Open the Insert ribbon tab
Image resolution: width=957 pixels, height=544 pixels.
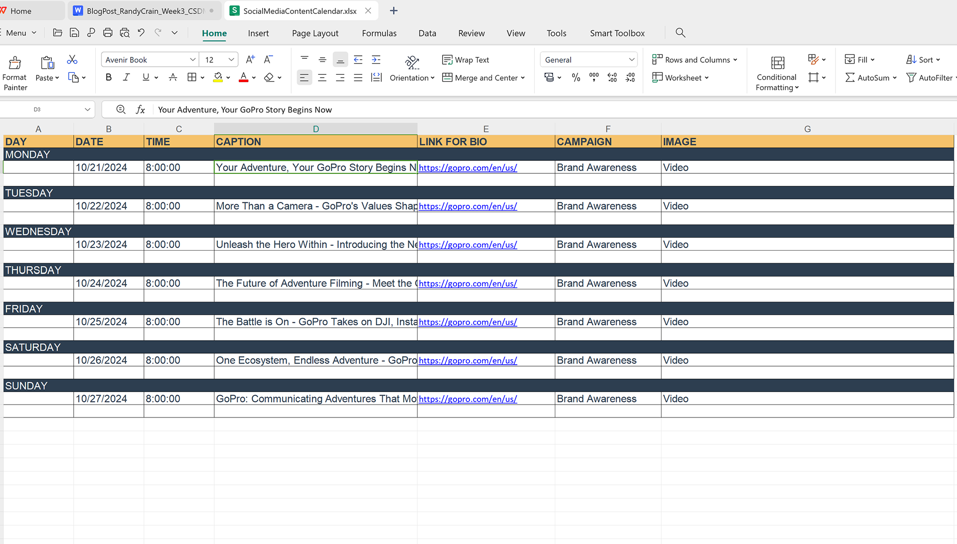click(x=258, y=33)
